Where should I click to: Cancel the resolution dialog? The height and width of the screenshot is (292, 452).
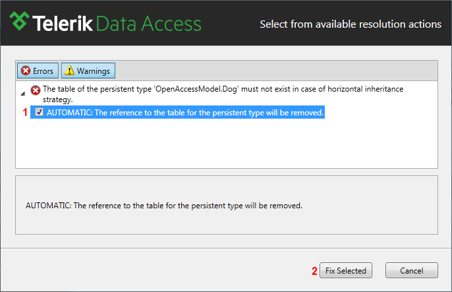[412, 270]
